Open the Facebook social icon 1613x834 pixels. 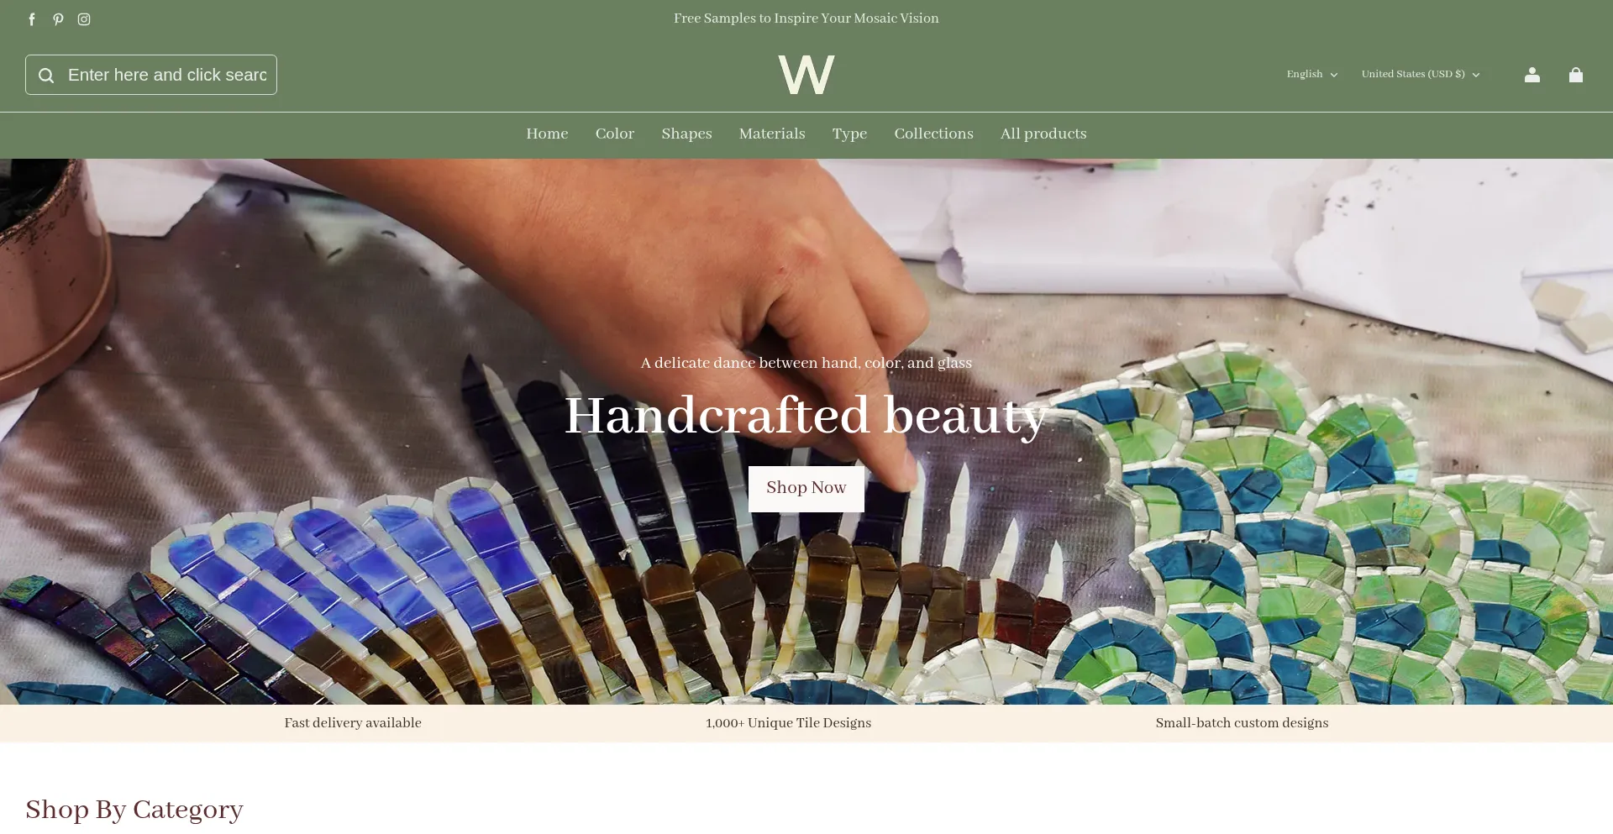(32, 19)
